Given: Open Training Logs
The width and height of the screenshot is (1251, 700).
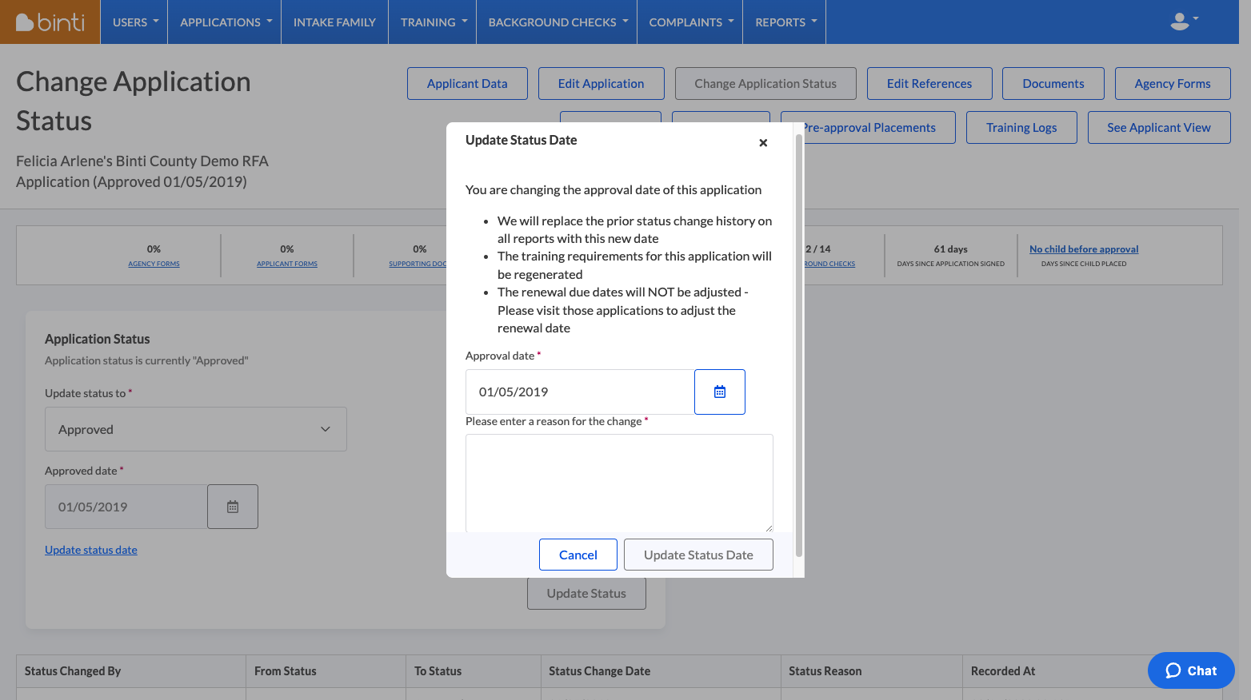Looking at the screenshot, I should (x=1021, y=128).
